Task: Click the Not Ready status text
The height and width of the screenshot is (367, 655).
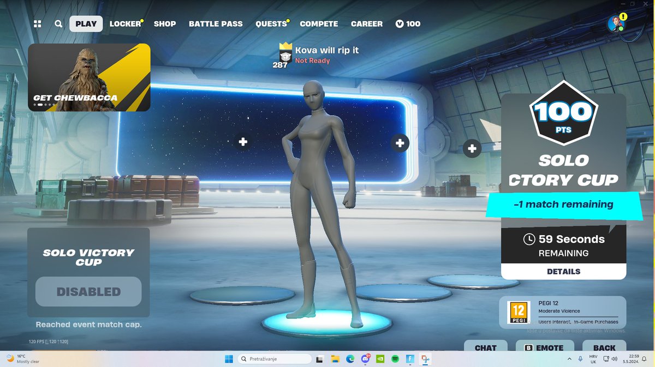Action: click(312, 61)
